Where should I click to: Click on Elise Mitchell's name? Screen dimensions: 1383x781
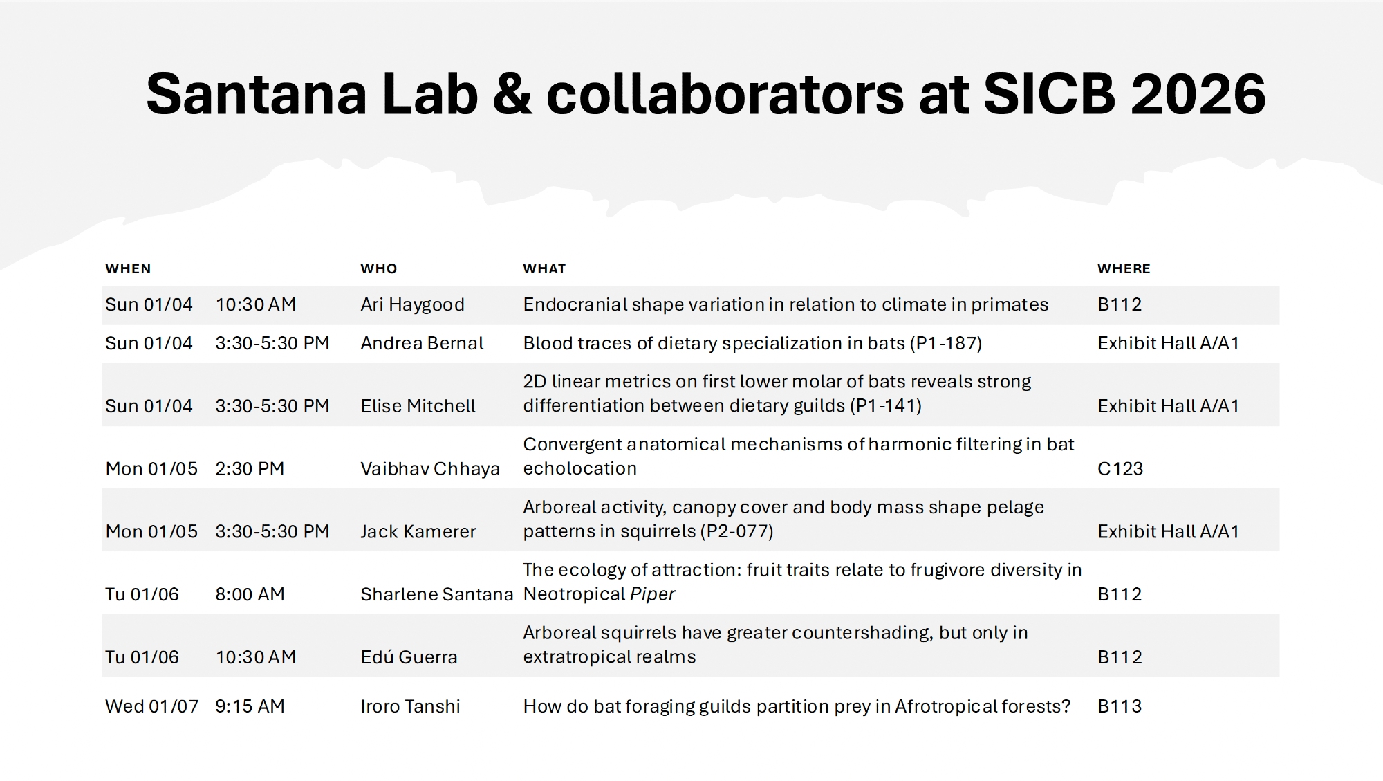418,406
